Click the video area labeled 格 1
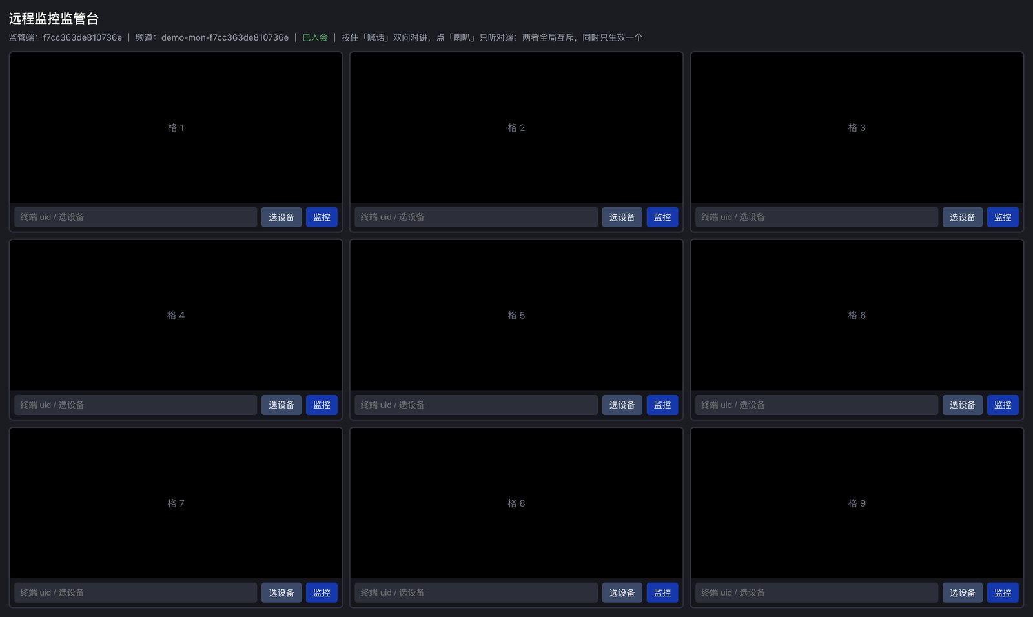 point(176,128)
